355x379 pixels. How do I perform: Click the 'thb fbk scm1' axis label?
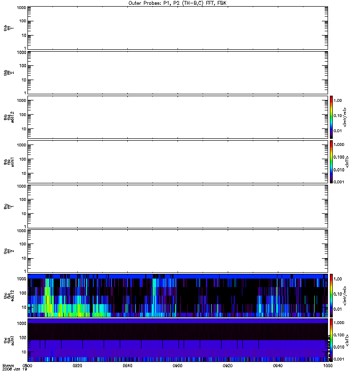pos(9,162)
